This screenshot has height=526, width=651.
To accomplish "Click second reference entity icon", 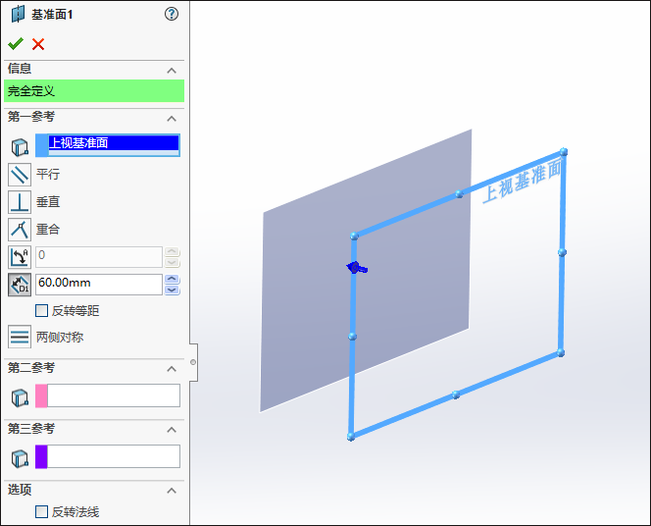I will tap(20, 397).
